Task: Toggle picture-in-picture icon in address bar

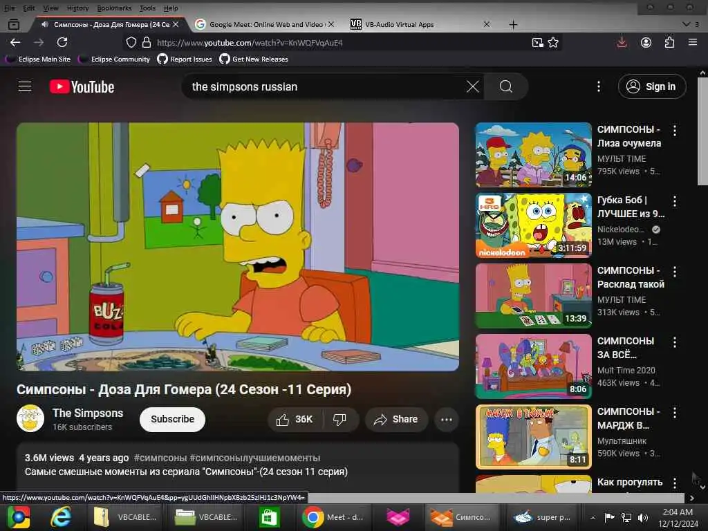Action: click(537, 43)
